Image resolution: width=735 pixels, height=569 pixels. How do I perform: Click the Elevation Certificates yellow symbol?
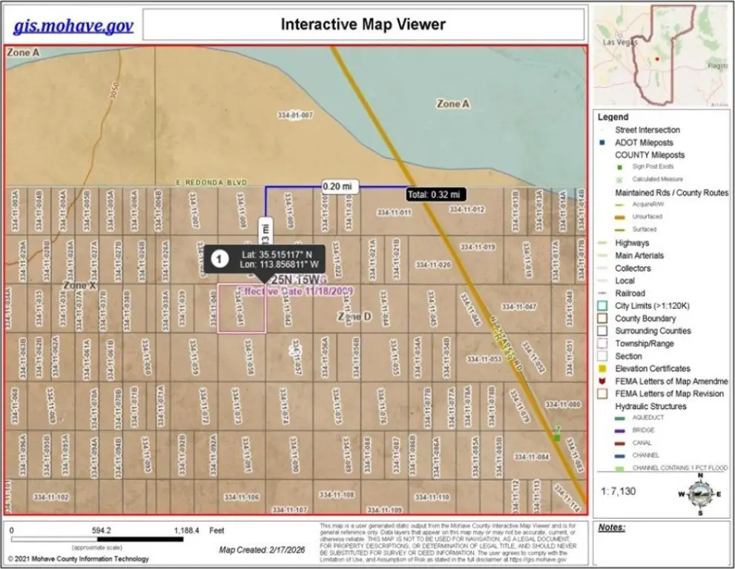[x=604, y=369]
